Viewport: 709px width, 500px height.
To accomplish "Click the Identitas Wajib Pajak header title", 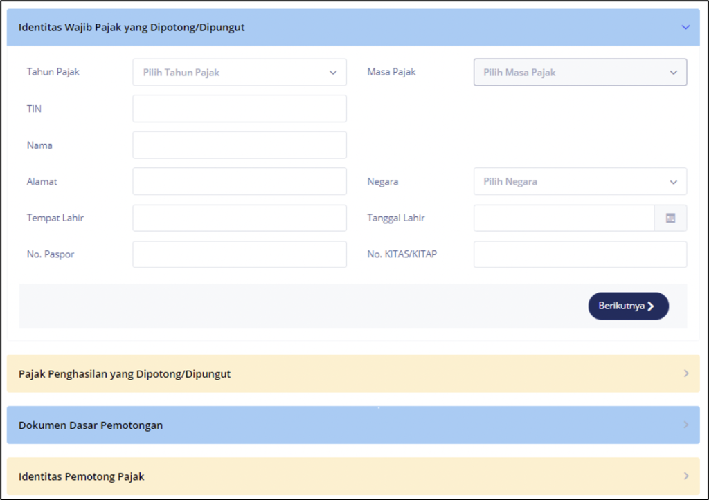I will point(132,28).
